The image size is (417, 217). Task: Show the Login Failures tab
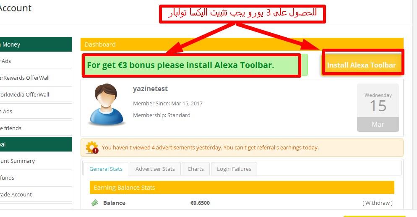click(x=234, y=169)
